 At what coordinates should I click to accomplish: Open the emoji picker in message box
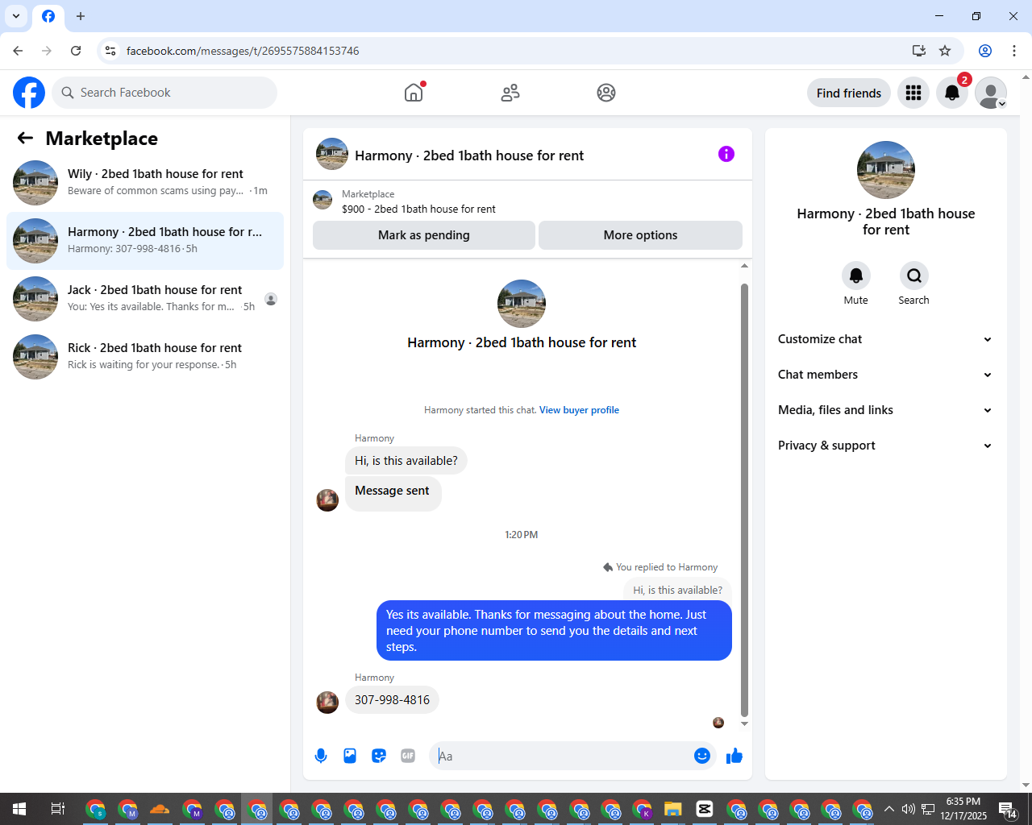click(702, 756)
